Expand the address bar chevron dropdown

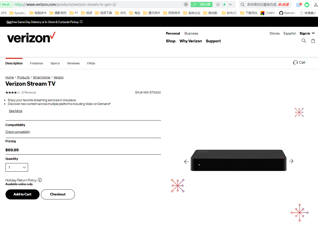230,5
